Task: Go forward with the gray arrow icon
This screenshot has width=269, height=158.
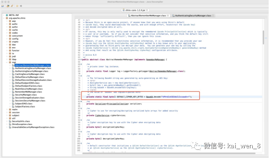Action: coord(21,6)
